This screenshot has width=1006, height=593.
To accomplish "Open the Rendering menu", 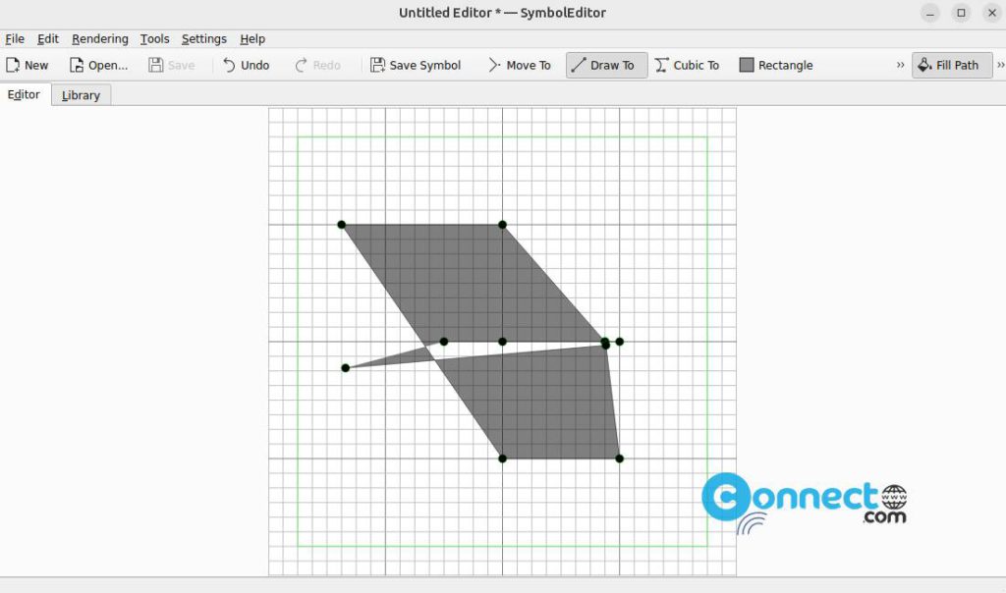I will [99, 38].
